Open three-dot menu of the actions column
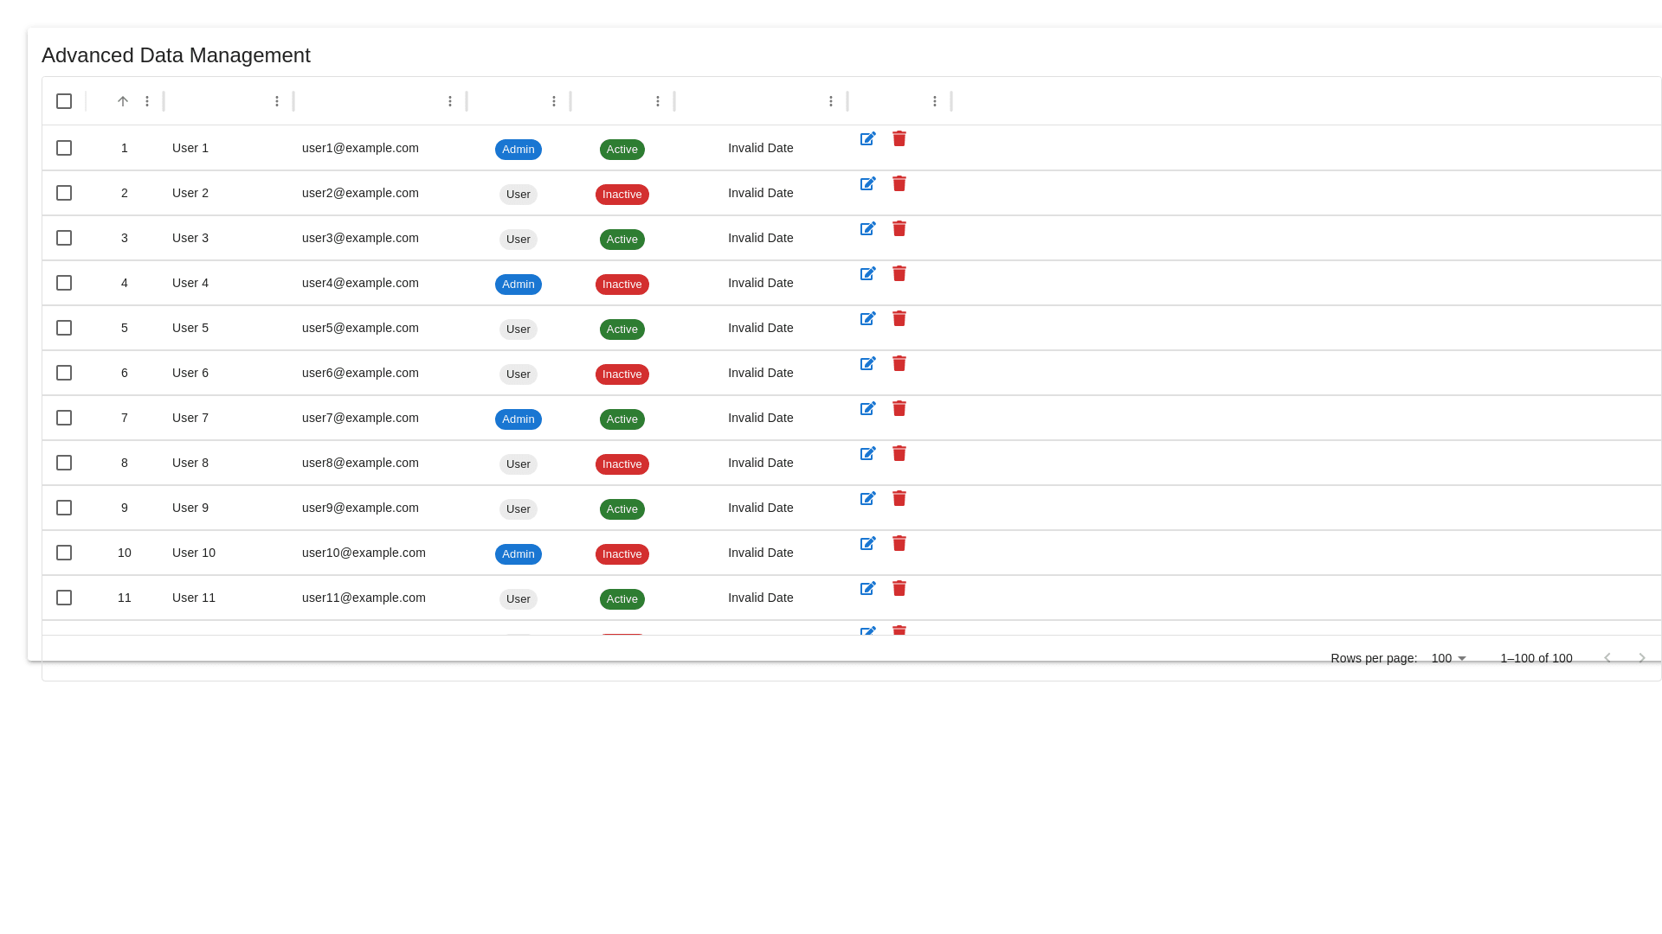The image size is (1662, 934). [x=935, y=101]
